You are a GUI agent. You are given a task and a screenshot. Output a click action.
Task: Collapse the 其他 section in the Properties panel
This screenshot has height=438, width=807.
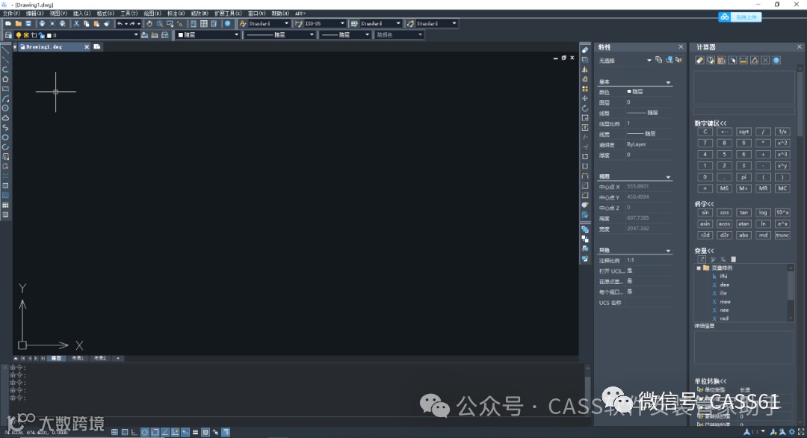coord(668,250)
